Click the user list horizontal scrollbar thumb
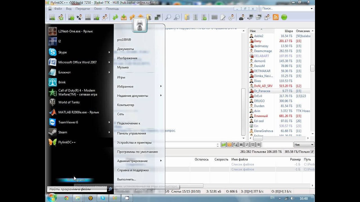360x202 pixels. pos(258,138)
